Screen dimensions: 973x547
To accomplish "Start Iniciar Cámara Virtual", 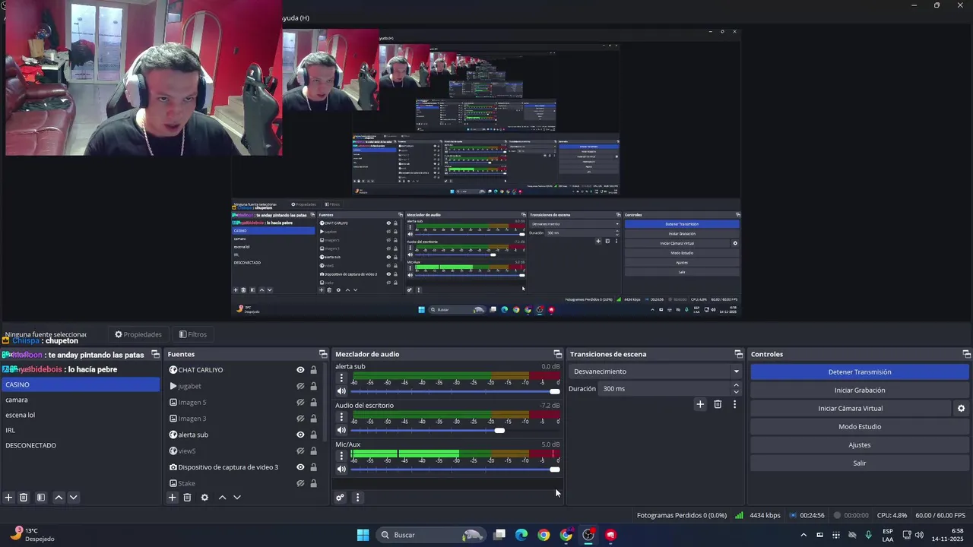I will [x=851, y=408].
